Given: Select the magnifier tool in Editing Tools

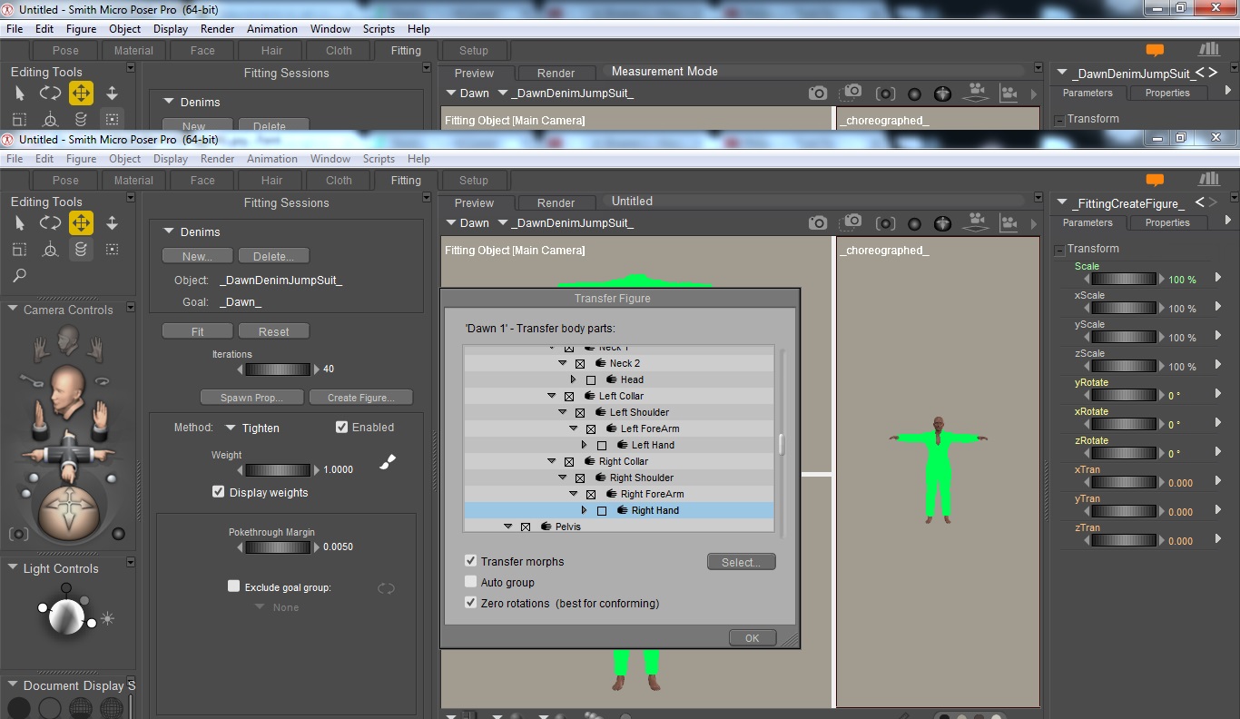Looking at the screenshot, I should pos(19,275).
